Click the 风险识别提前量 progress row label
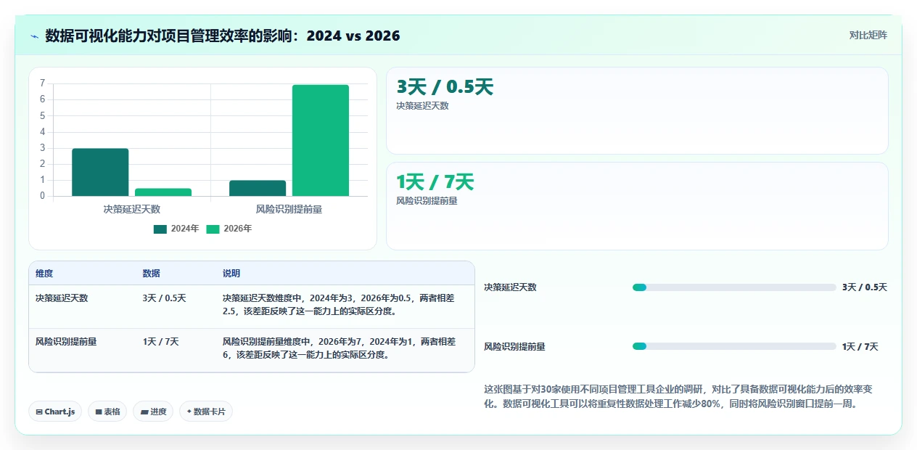The image size is (917, 450). [x=514, y=347]
